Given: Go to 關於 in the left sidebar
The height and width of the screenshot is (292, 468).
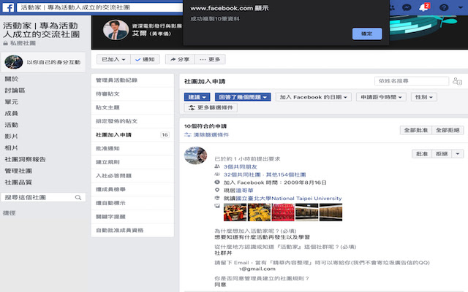Looking at the screenshot, I should coord(12,79).
